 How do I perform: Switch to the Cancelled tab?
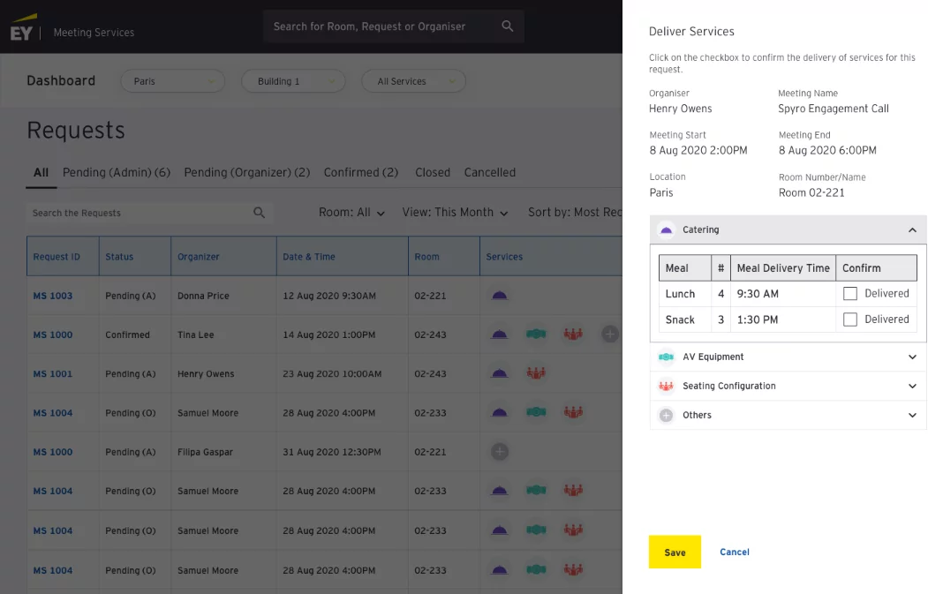[489, 173]
